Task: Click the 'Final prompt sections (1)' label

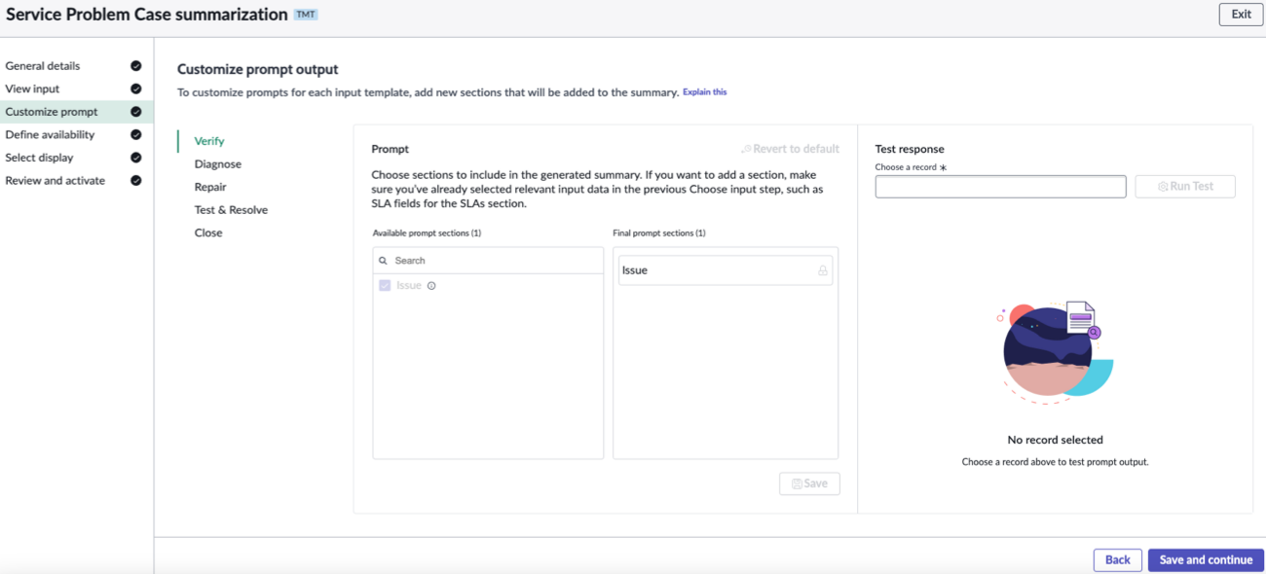Action: point(659,233)
